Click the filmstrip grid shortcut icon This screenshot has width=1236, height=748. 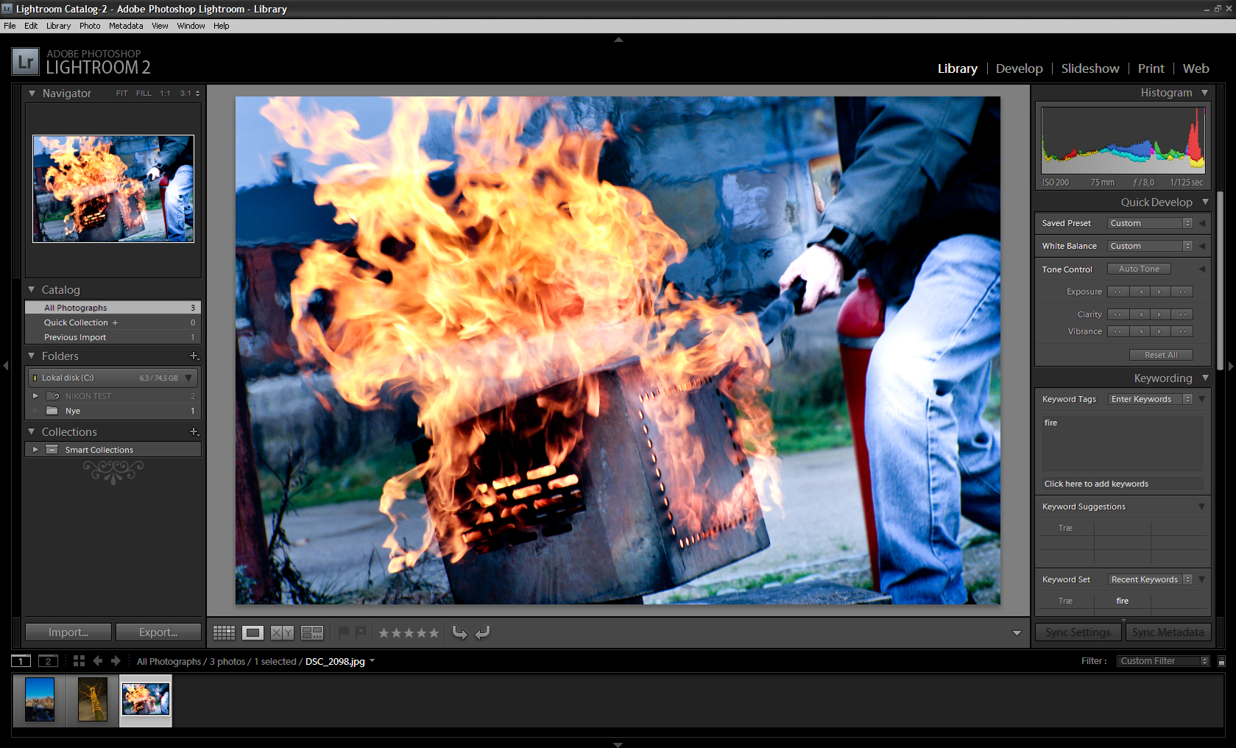tap(79, 661)
